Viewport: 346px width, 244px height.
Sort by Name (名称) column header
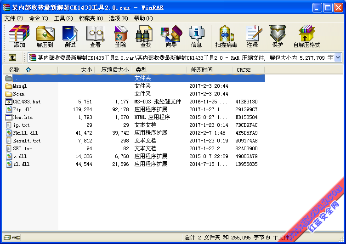(x=30, y=70)
